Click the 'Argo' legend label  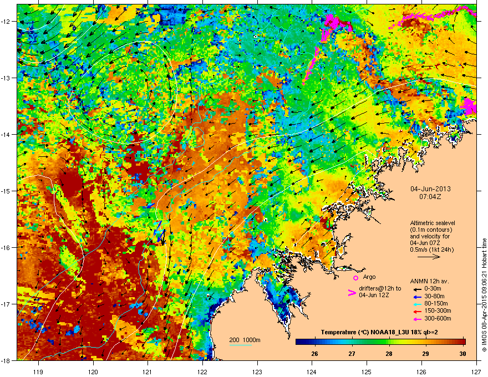pyautogui.click(x=369, y=277)
